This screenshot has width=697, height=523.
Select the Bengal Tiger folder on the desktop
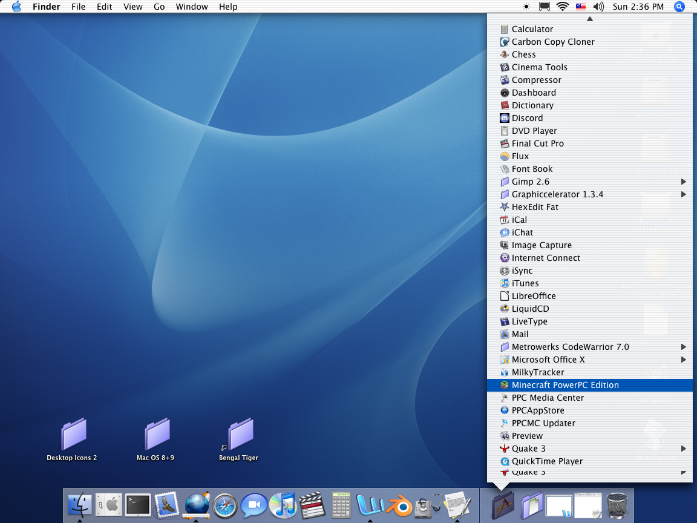click(x=240, y=435)
